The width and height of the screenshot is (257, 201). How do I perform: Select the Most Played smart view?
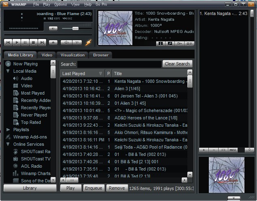click(33, 93)
